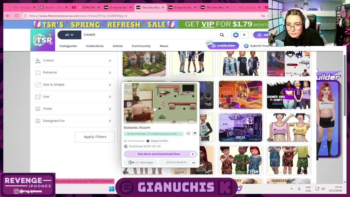Close the CÓMO INS YouTube tab
The height and width of the screenshot is (197, 350).
coord(99,7)
